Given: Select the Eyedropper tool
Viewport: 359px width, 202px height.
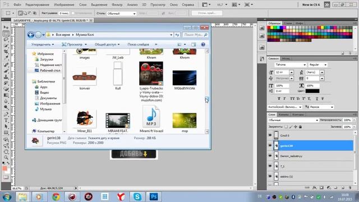Looking at the screenshot, I should 6,58.
